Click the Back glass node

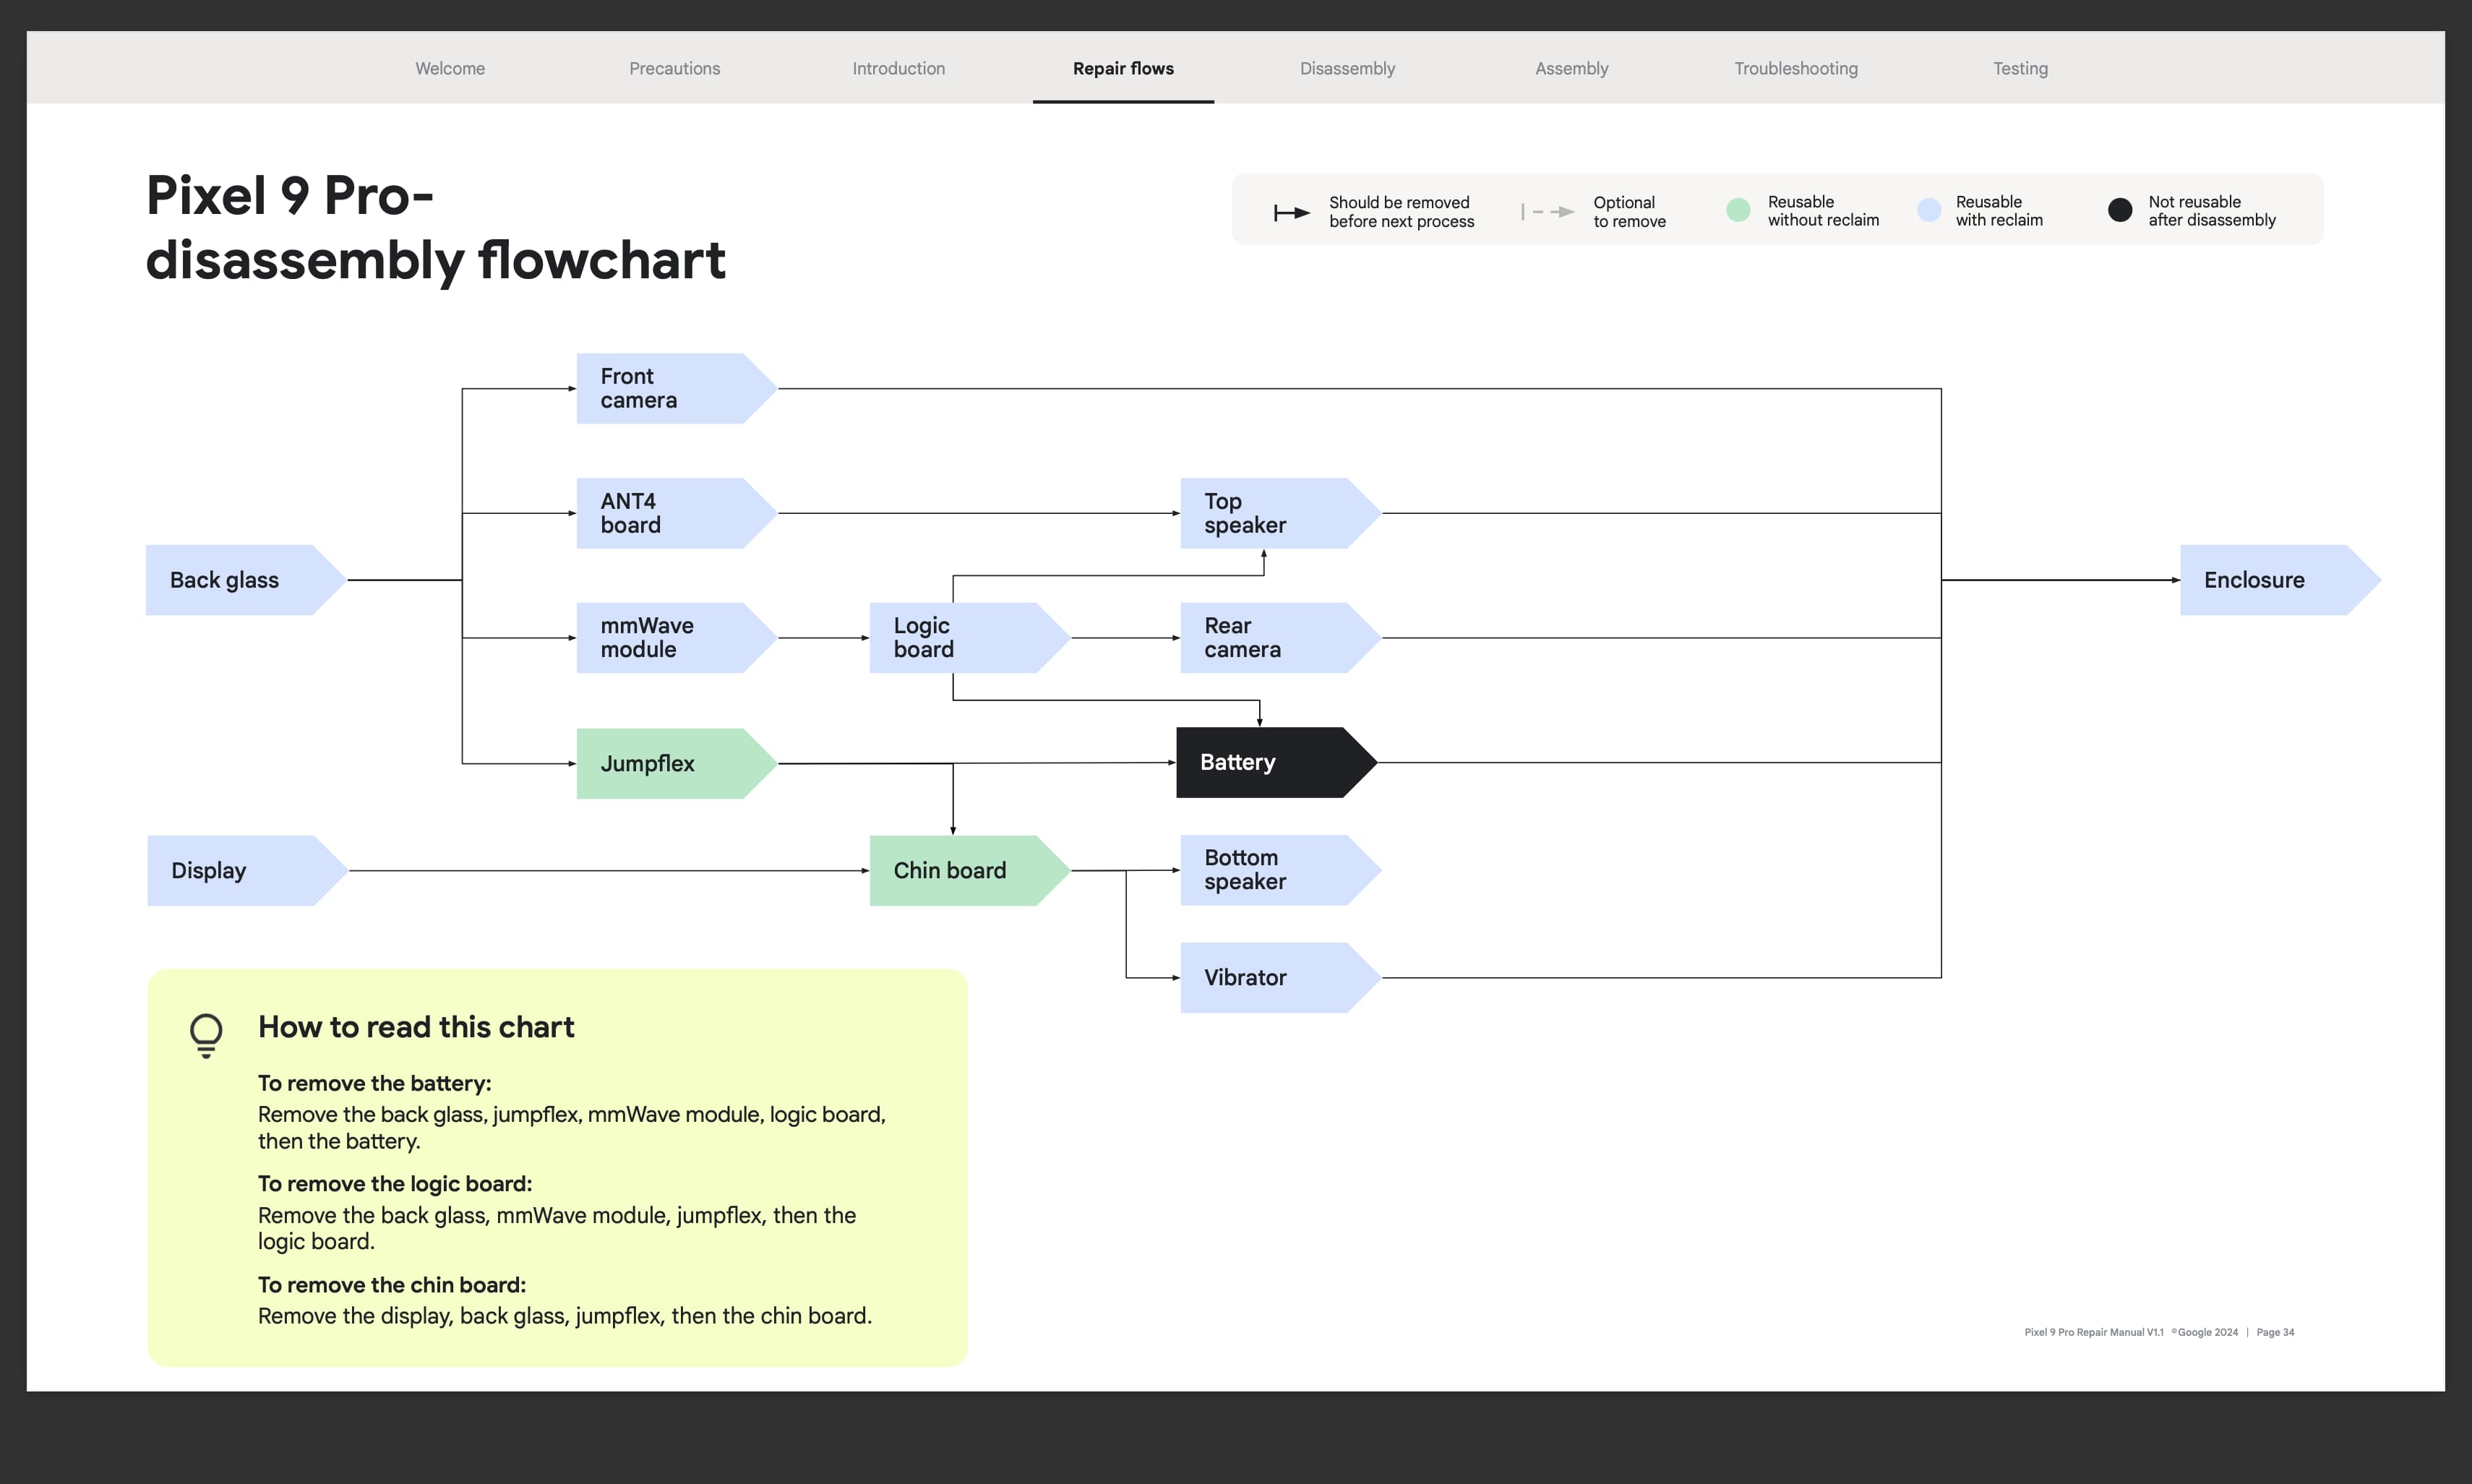(235, 580)
